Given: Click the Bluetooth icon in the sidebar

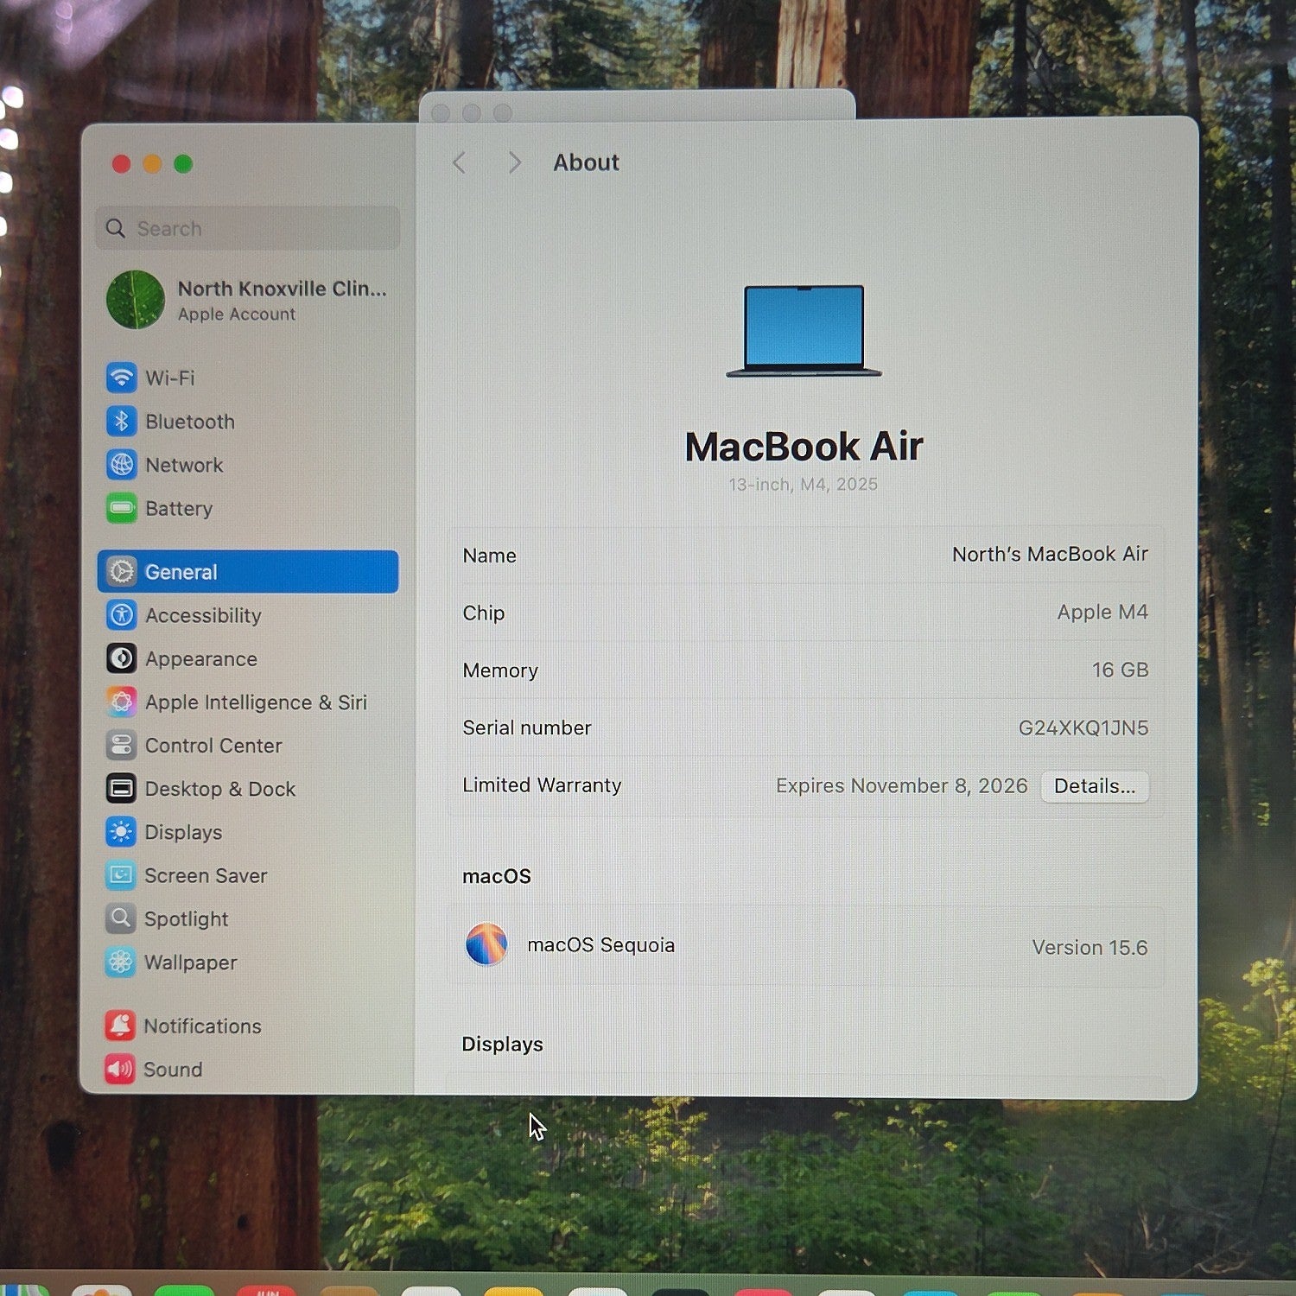Looking at the screenshot, I should pyautogui.click(x=122, y=421).
